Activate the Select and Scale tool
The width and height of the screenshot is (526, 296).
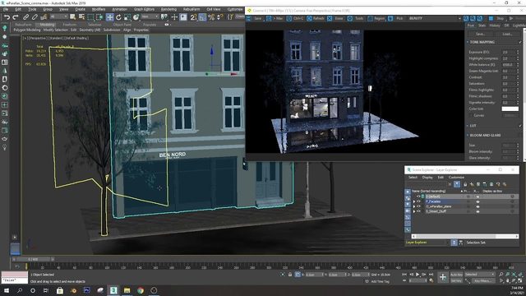pyautogui.click(x=127, y=16)
